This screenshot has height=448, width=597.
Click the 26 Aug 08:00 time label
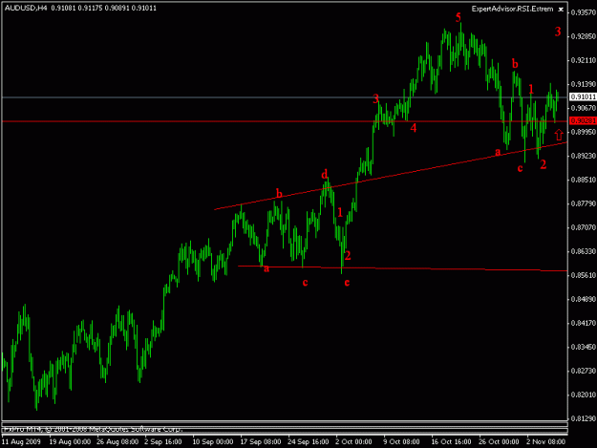click(x=117, y=442)
